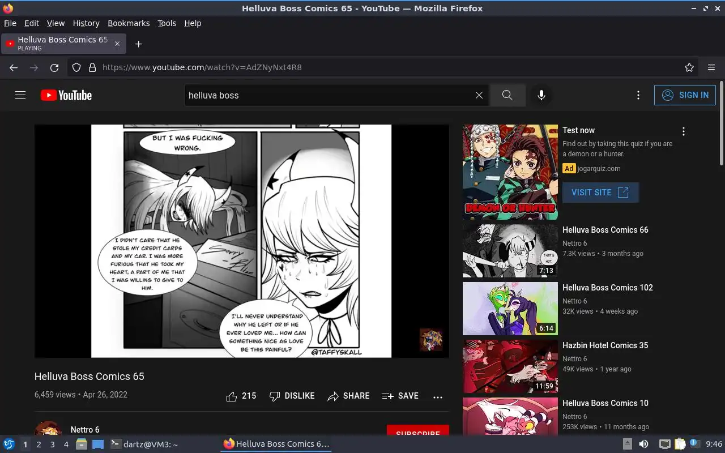Show desktop icon in taskbar
Screen dimensions: 725x453
coord(97,445)
